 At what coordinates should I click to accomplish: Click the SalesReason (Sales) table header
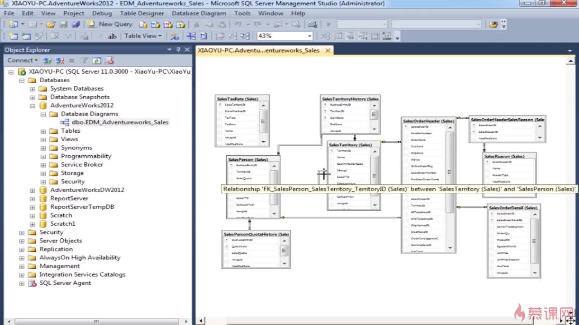tap(509, 156)
